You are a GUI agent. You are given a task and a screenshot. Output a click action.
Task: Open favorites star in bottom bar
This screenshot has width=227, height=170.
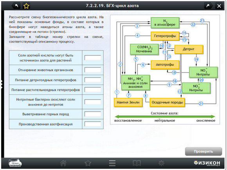(88, 163)
